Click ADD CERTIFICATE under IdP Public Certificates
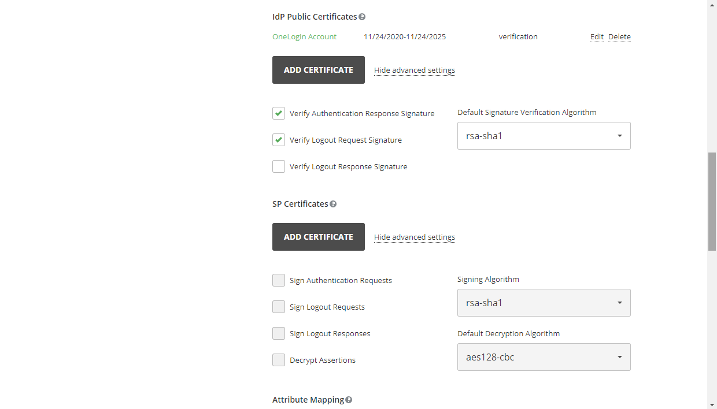This screenshot has height=409, width=717. tap(318, 69)
